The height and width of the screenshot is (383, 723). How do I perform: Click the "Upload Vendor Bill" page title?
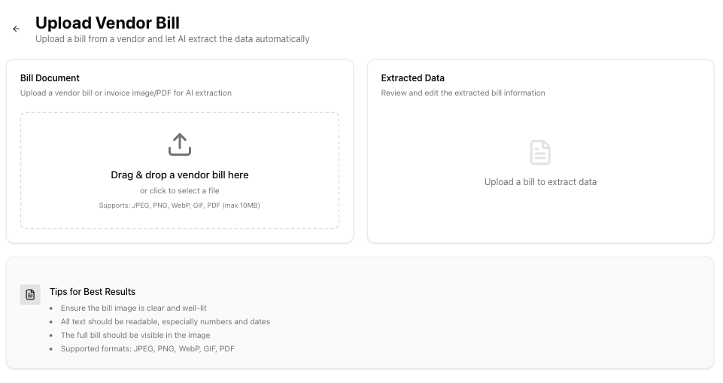click(108, 23)
